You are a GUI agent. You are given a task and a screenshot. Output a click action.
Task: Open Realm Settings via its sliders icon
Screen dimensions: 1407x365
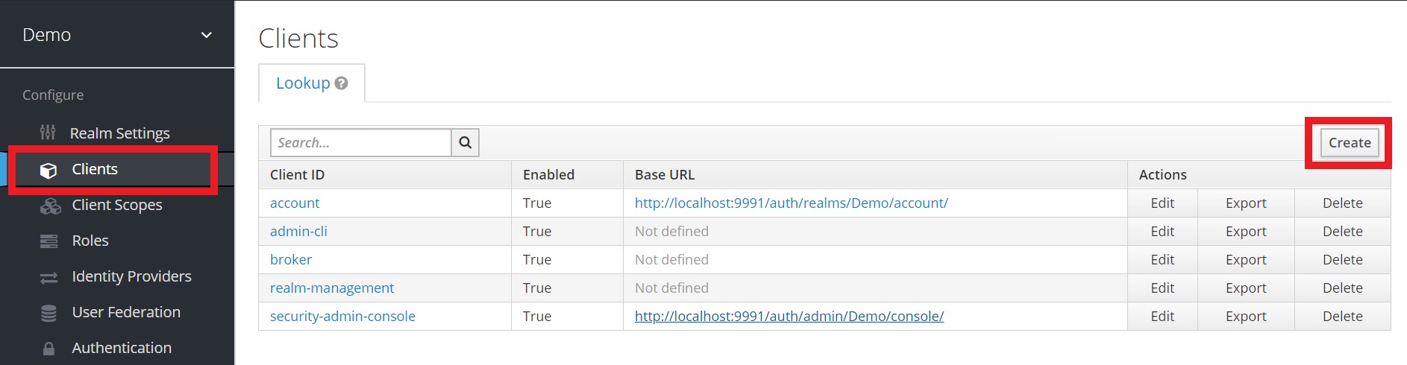[x=48, y=133]
